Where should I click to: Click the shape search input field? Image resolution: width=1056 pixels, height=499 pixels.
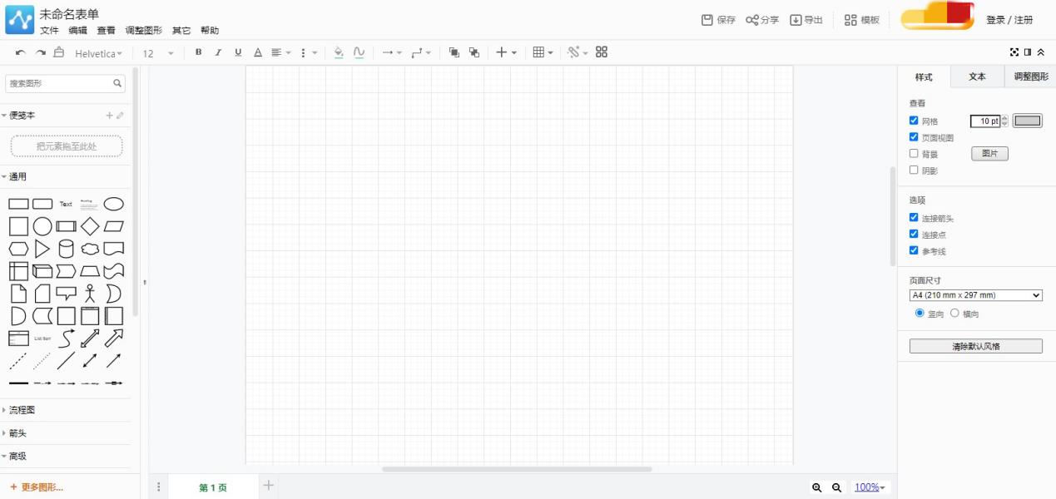(58, 84)
